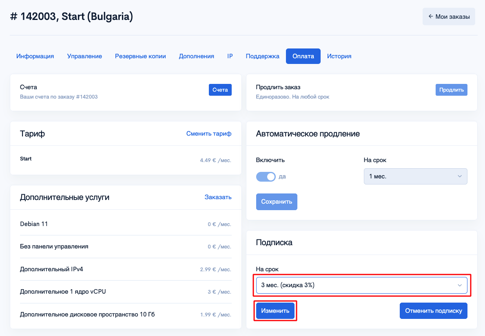Click Сменить тариф link

pos(209,134)
